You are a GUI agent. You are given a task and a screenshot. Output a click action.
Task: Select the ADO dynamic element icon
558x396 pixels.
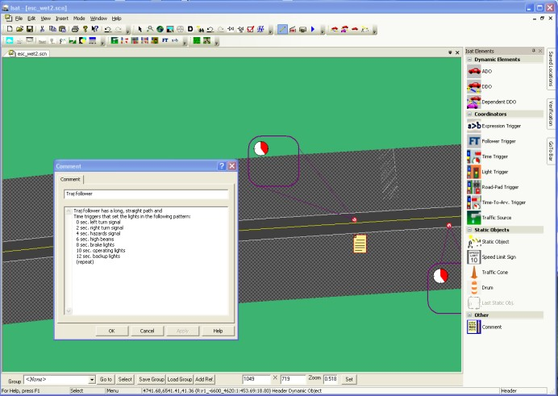[x=474, y=71]
